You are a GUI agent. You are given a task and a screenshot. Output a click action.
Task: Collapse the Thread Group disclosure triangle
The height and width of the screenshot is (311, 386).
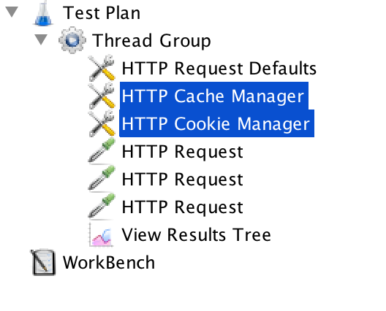(x=41, y=39)
